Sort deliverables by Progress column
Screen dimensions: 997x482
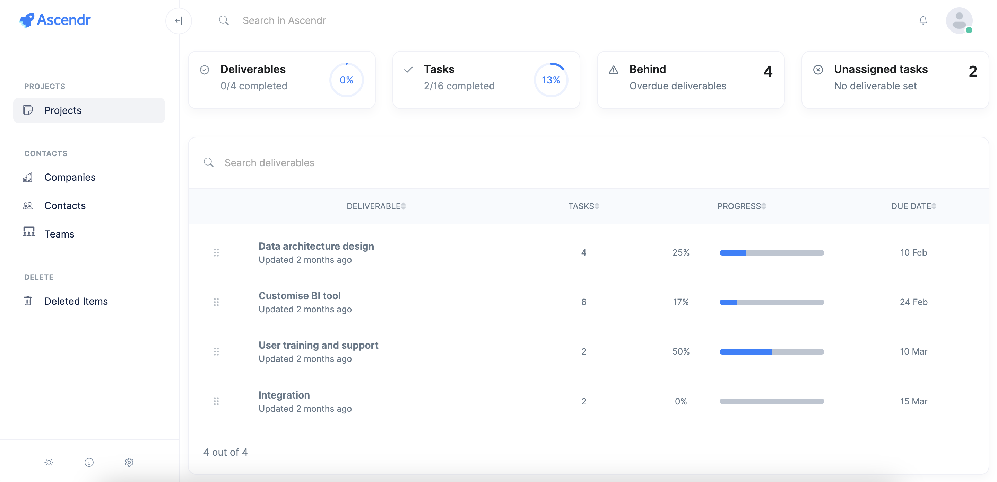(741, 206)
